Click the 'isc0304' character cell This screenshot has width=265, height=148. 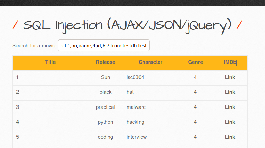point(150,78)
